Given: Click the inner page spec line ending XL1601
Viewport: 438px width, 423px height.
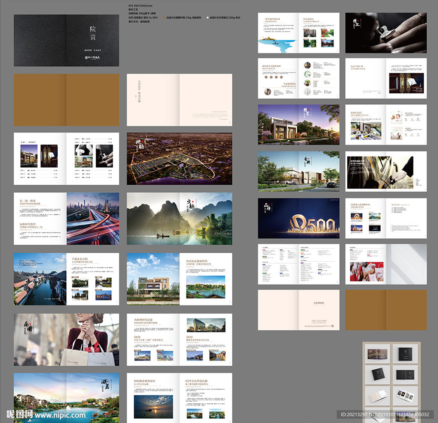Looking at the screenshot, I should tap(143, 18).
